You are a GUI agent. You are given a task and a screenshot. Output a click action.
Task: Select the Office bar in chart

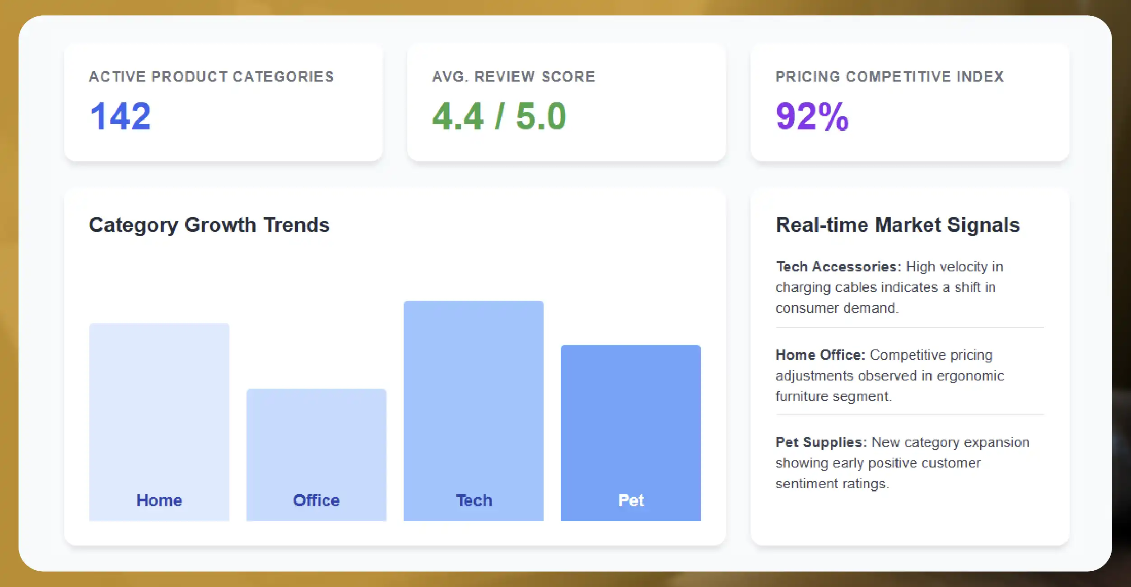click(x=316, y=455)
